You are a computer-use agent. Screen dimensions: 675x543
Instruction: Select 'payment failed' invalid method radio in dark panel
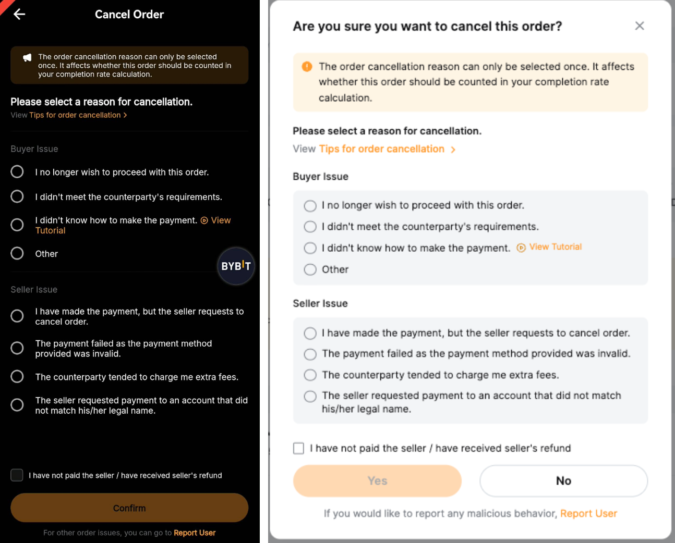[x=17, y=348]
